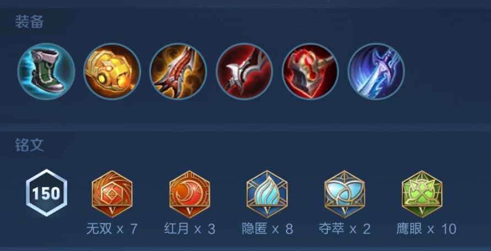Image resolution: width=491 pixels, height=251 pixels.
Task: Select the 隐匿 blue flame inscription
Action: click(x=267, y=194)
